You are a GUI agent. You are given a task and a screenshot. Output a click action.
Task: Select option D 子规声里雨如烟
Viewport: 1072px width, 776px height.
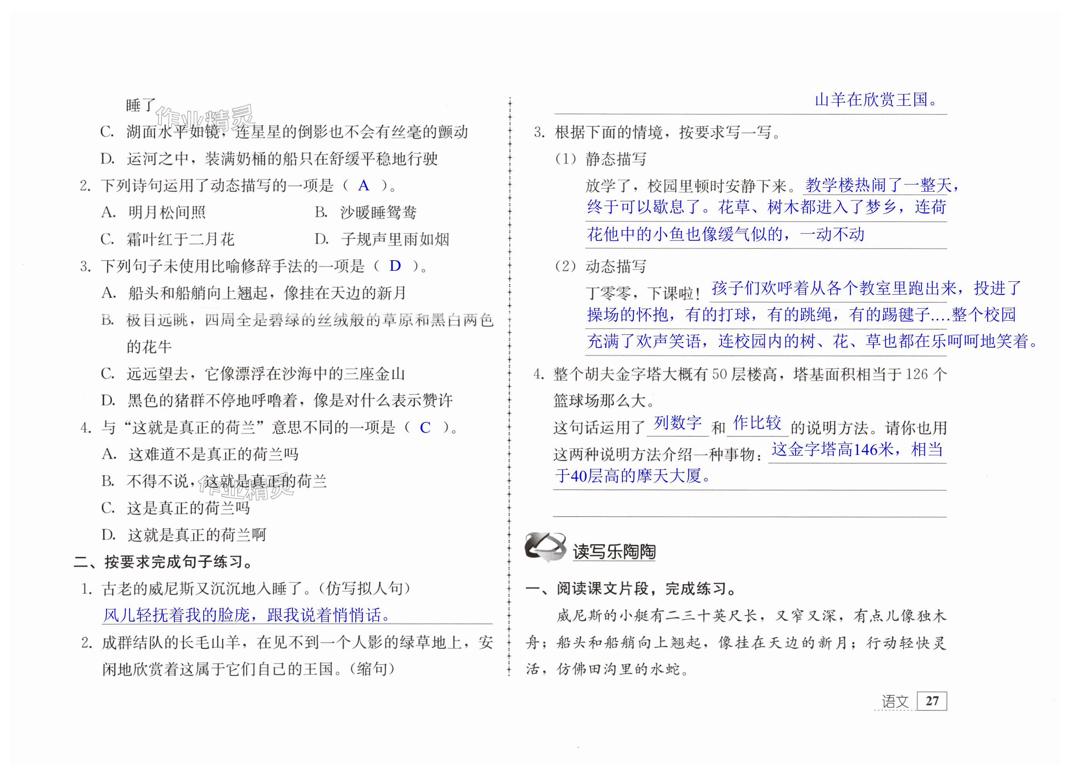coord(394,239)
